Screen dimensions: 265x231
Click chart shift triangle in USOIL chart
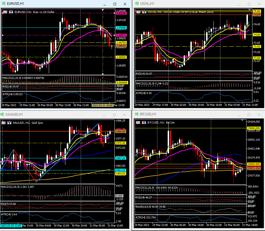pos(250,10)
